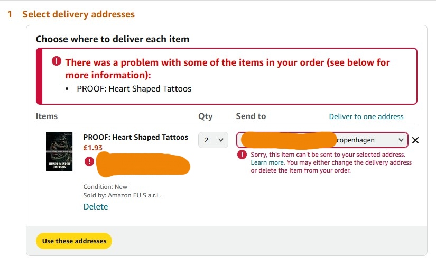Click the product name listed in error banner
This screenshot has width=436, height=263.
(134, 88)
